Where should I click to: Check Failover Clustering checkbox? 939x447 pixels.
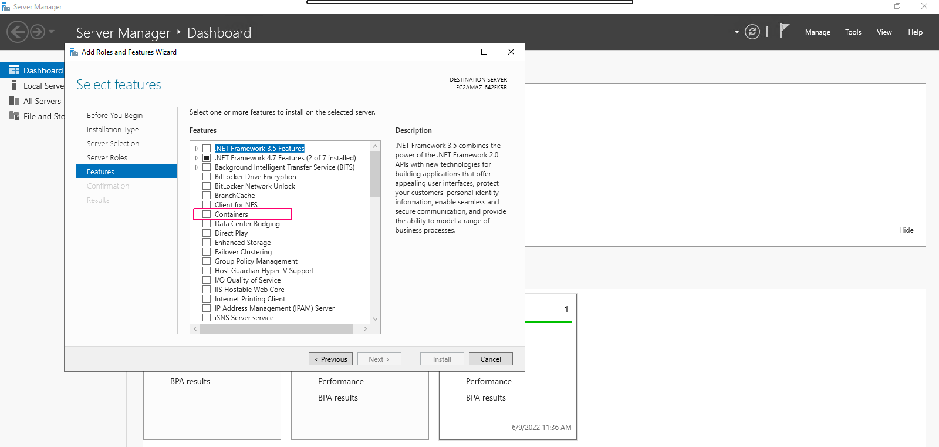click(207, 252)
